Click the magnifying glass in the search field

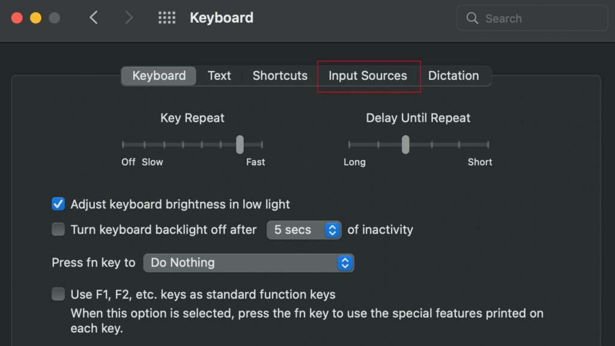474,18
